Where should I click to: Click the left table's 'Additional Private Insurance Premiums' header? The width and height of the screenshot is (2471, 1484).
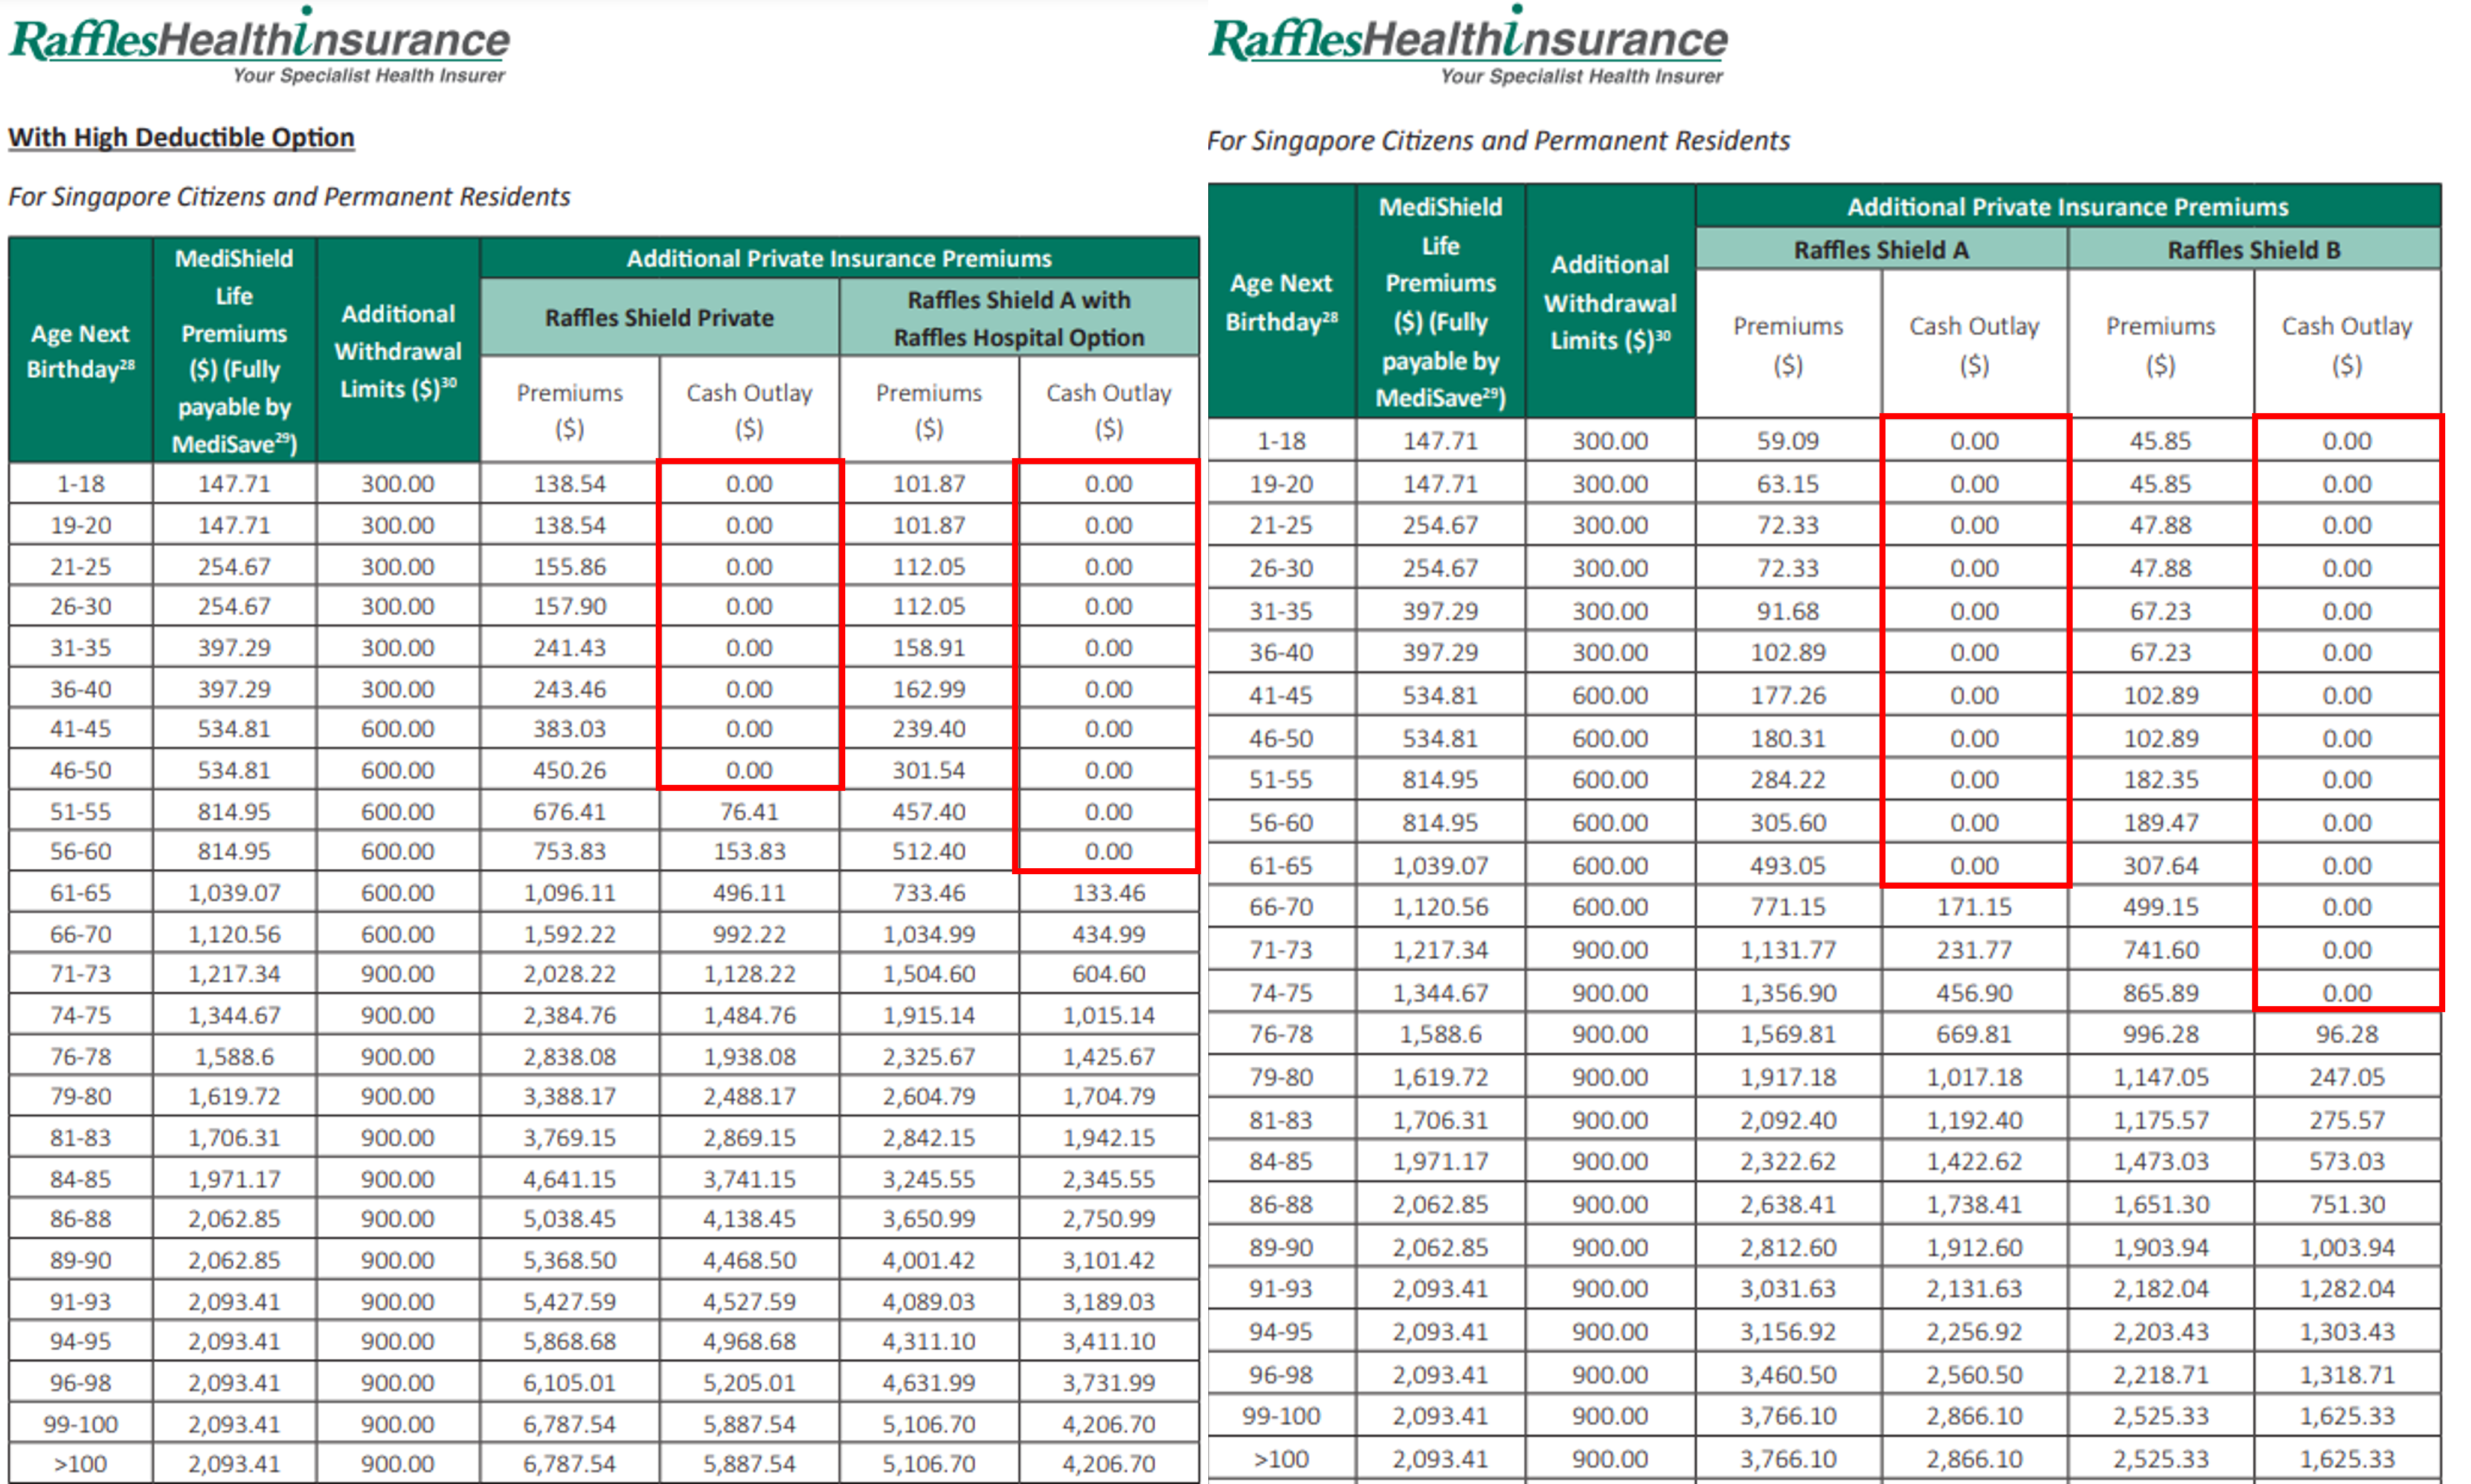(838, 258)
